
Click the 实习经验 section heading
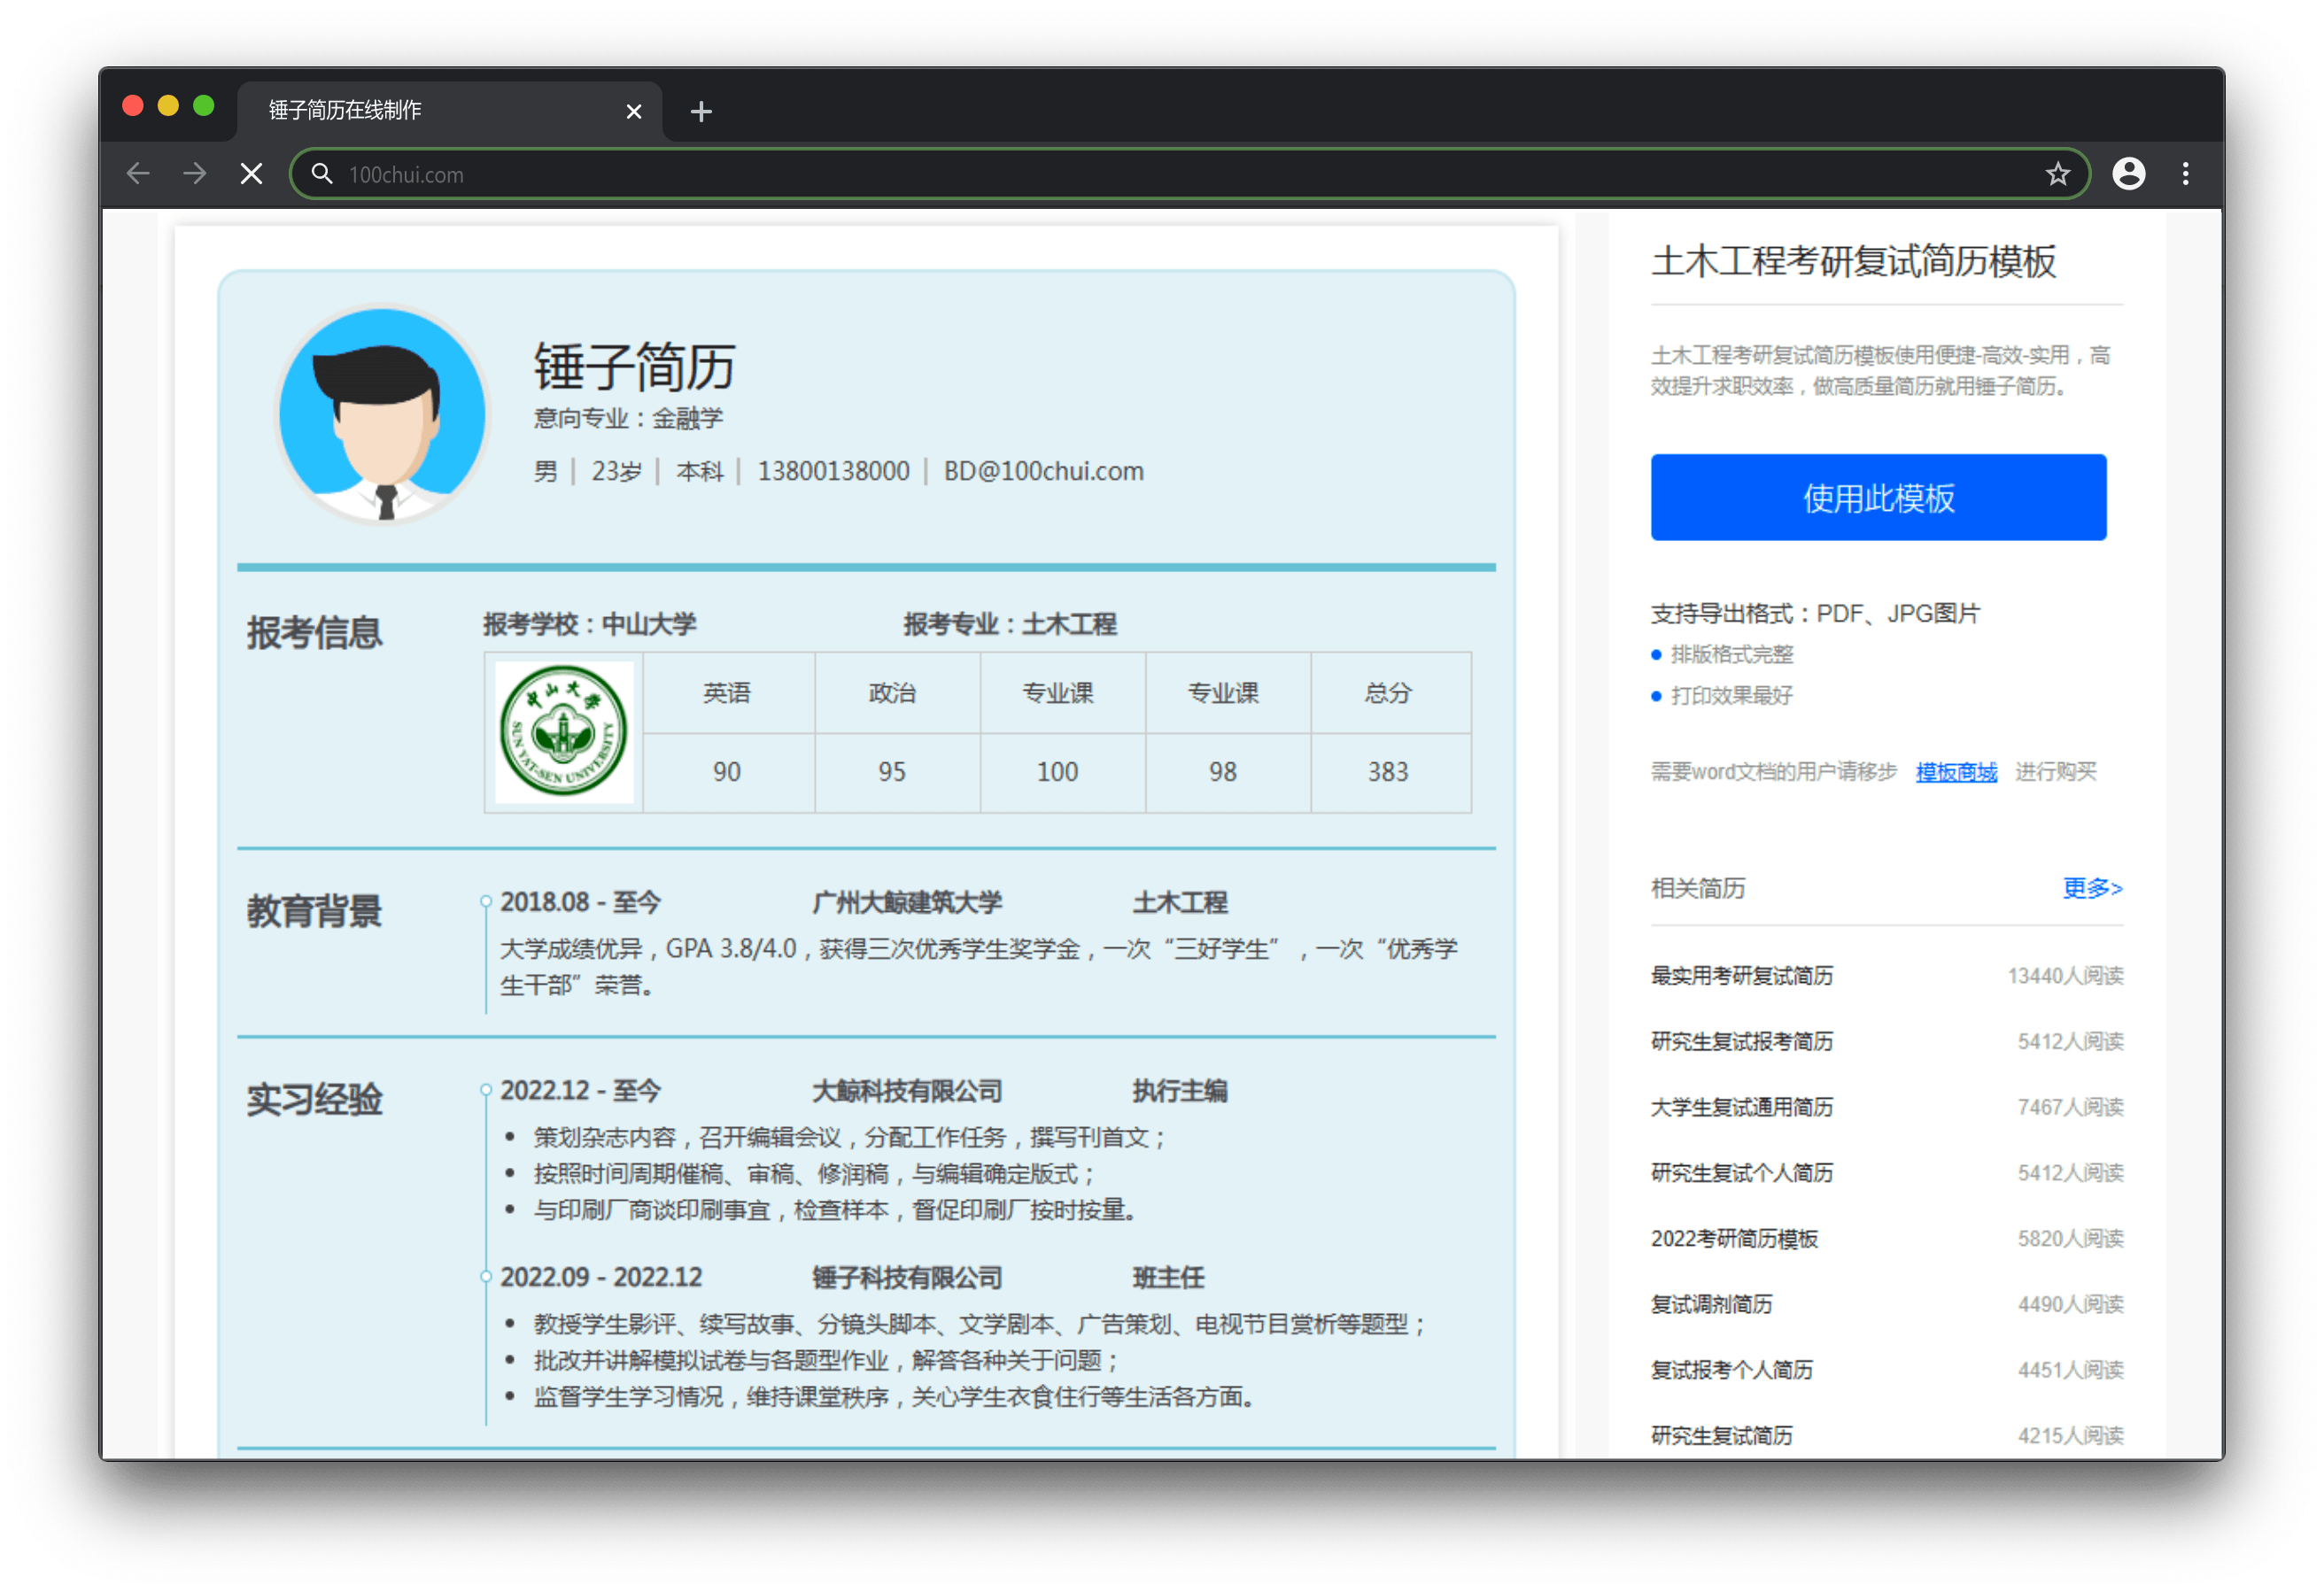(x=314, y=1100)
